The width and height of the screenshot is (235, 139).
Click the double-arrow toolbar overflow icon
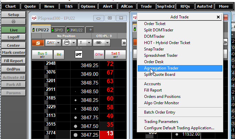(124, 43)
